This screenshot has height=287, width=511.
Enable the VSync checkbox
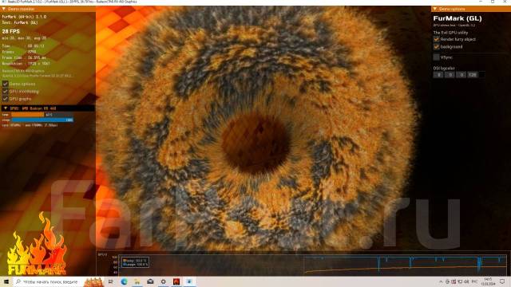(x=437, y=57)
